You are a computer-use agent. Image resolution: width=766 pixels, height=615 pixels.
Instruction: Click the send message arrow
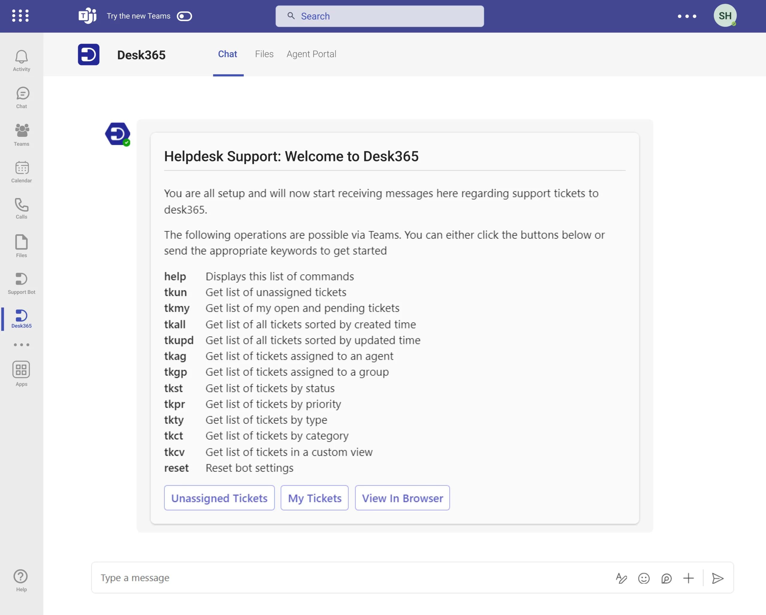tap(717, 578)
